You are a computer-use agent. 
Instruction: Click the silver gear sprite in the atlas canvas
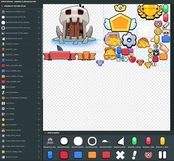[x=129, y=40]
